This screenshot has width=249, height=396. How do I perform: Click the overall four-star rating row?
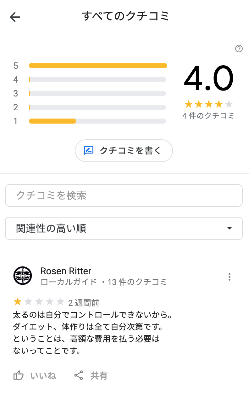(x=209, y=104)
